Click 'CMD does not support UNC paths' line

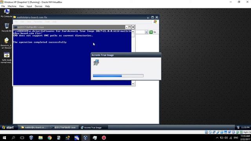[x=53, y=36]
